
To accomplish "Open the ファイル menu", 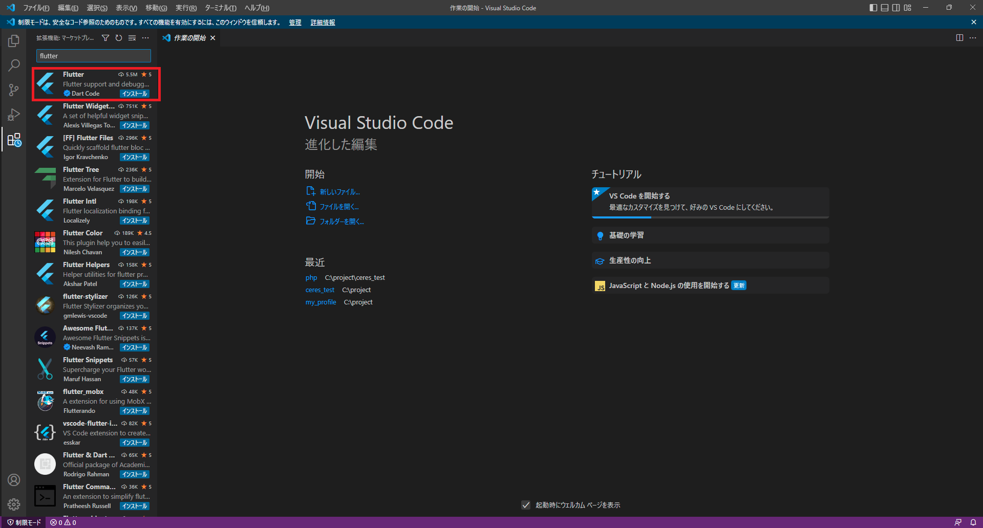I will coord(36,8).
